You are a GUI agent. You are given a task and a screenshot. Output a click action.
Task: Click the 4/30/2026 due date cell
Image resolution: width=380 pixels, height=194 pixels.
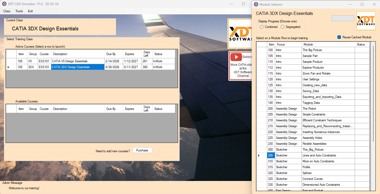(114, 67)
